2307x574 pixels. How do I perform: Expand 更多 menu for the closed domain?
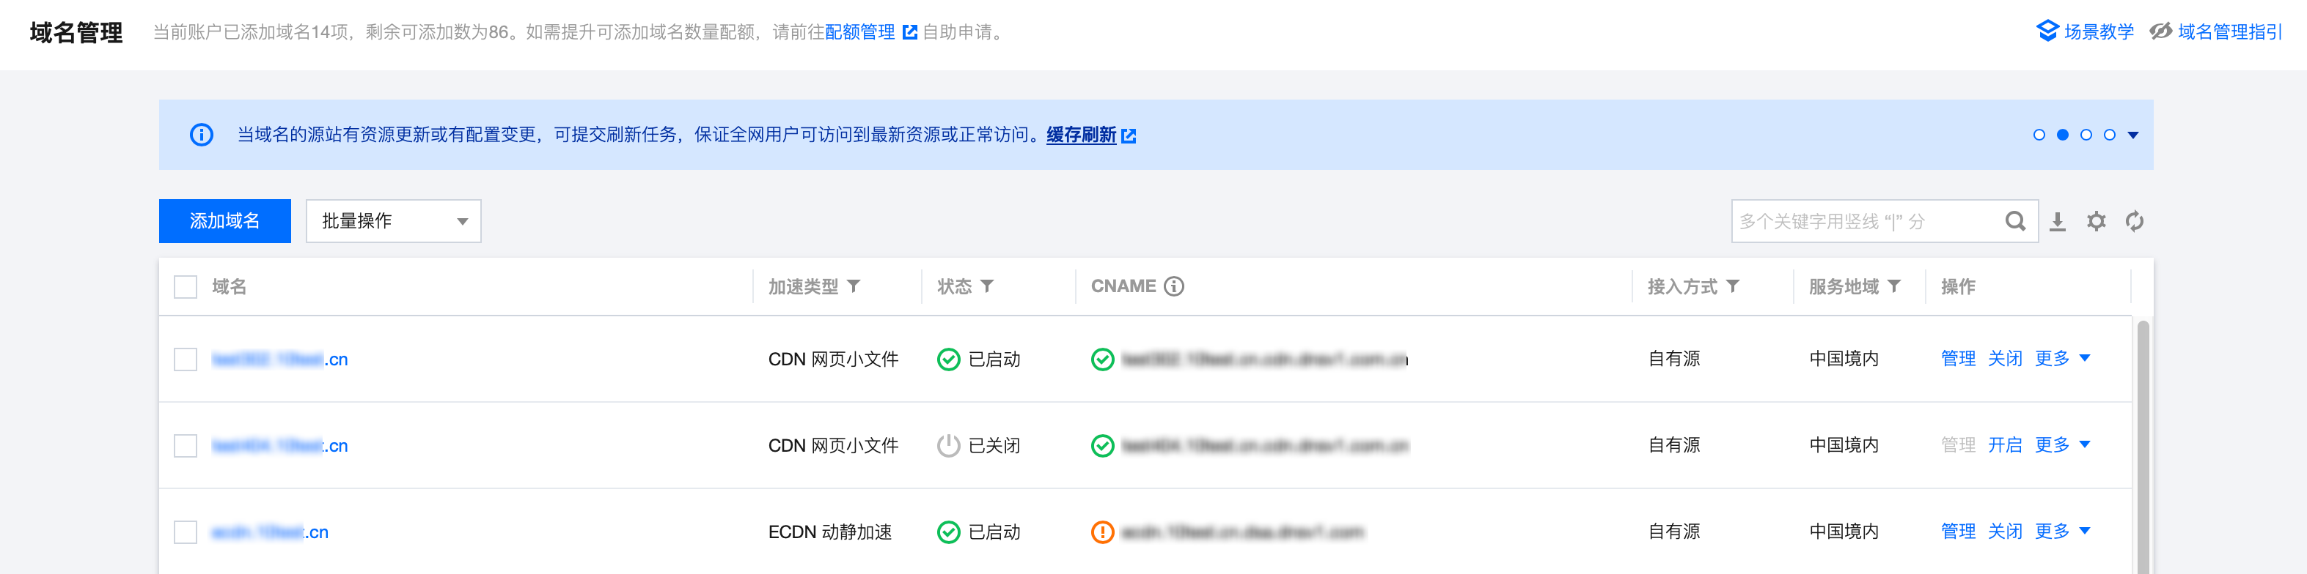click(x=2061, y=444)
